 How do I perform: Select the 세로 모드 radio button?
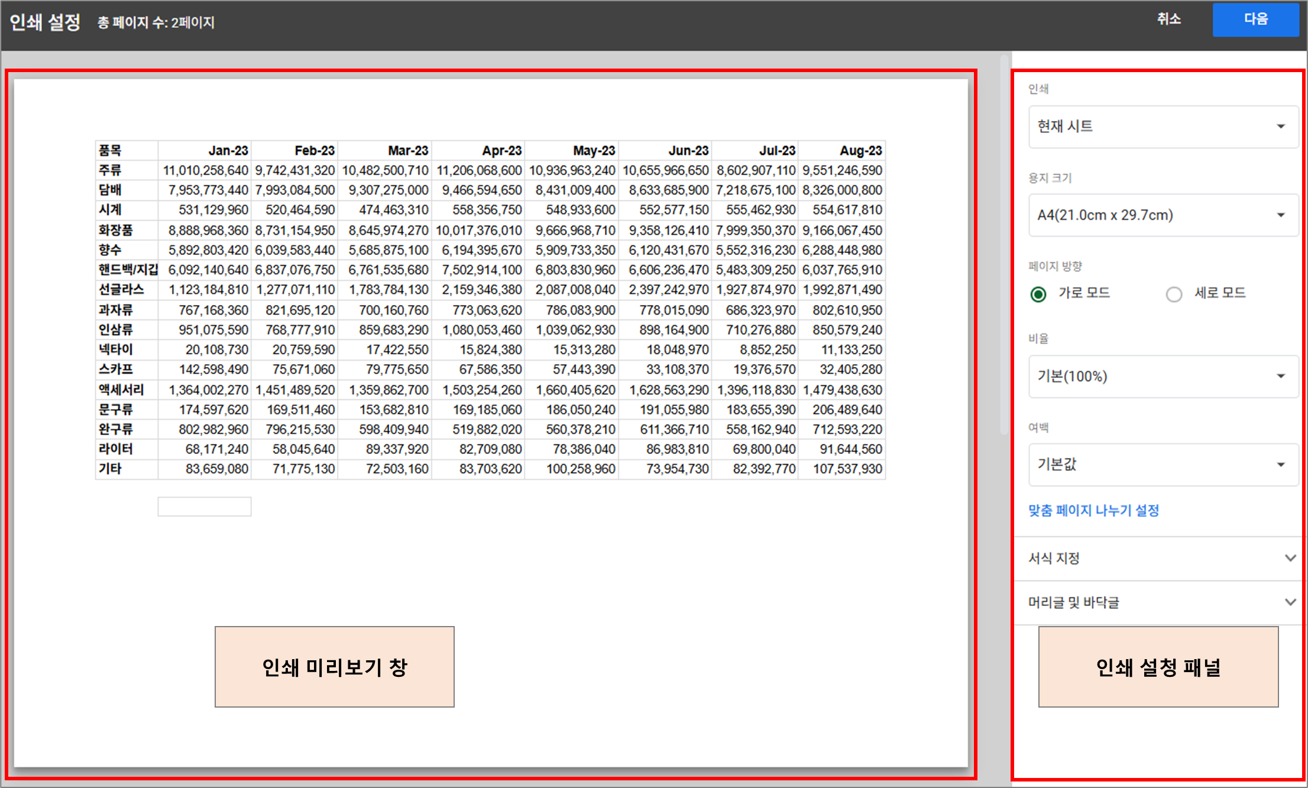(1174, 294)
